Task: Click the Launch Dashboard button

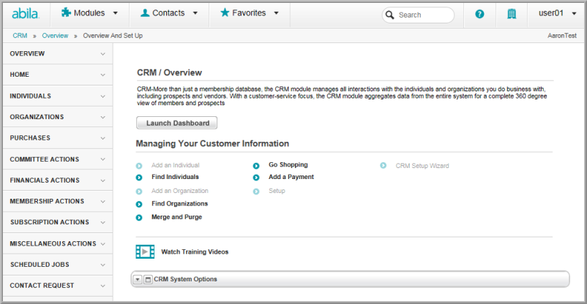Action: click(x=176, y=123)
